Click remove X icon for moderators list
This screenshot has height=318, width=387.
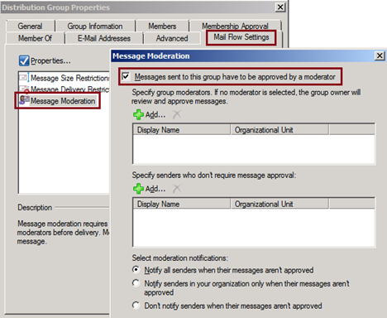(177, 114)
